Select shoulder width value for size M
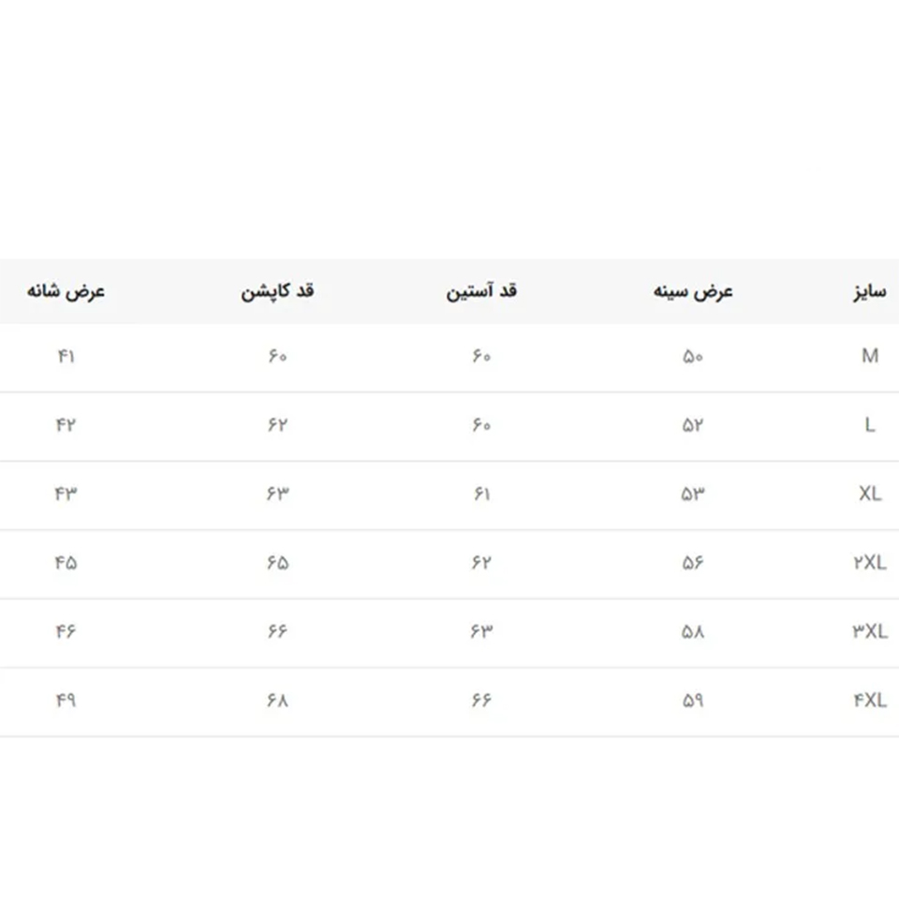899x899 pixels. (x=66, y=357)
